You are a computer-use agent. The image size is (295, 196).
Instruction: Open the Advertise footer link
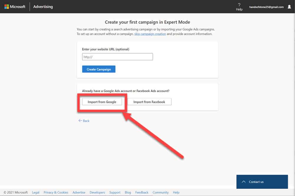(79, 192)
